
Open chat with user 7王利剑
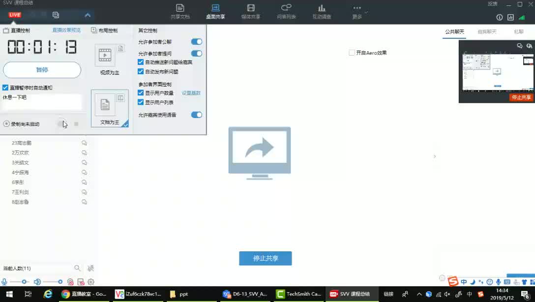click(84, 192)
